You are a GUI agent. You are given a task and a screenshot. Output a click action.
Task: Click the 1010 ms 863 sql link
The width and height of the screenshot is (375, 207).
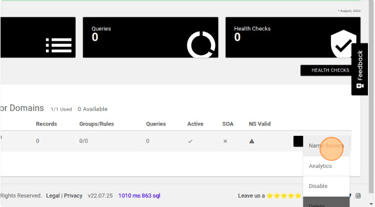tap(139, 196)
